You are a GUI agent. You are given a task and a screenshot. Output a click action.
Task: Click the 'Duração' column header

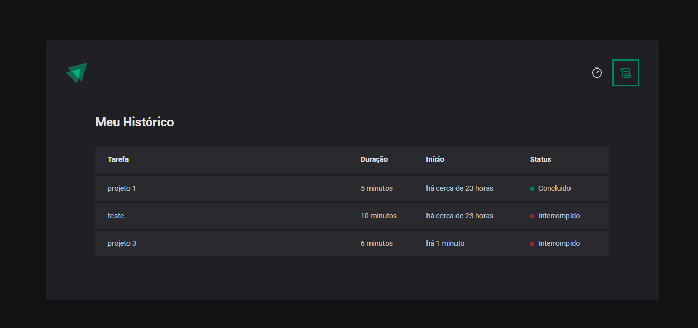374,159
